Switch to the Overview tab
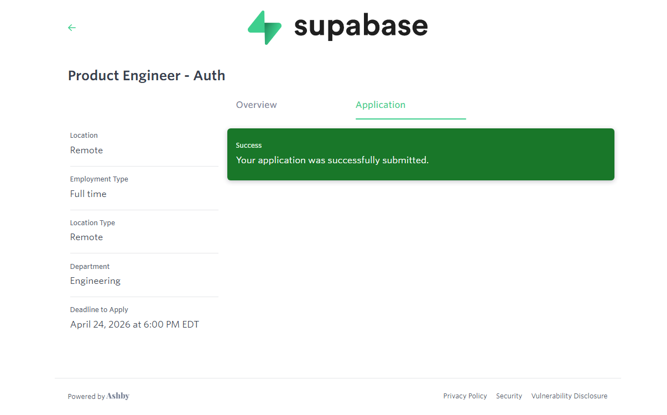The height and width of the screenshot is (415, 667). click(x=257, y=105)
